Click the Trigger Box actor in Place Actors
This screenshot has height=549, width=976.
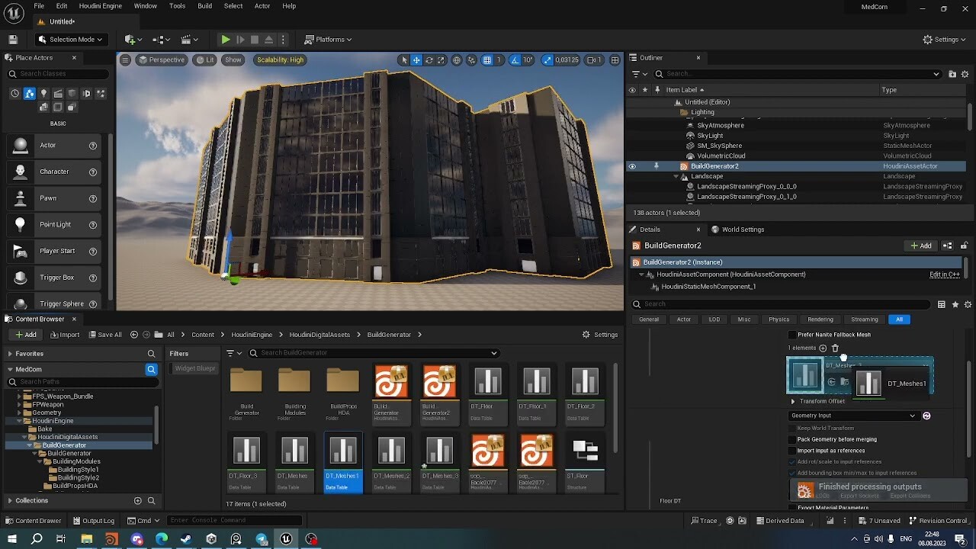click(x=53, y=277)
